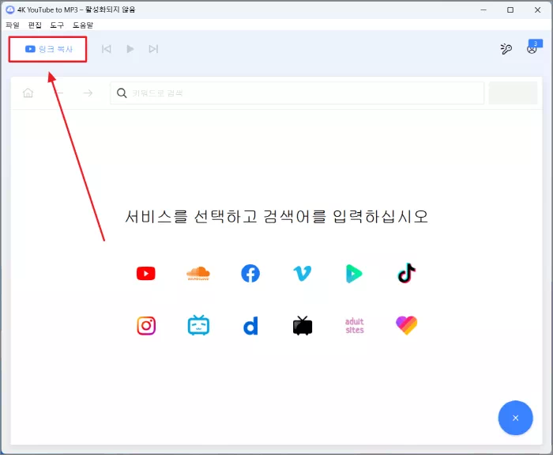Select the TikTok service
The height and width of the screenshot is (455, 553).
pyautogui.click(x=407, y=273)
